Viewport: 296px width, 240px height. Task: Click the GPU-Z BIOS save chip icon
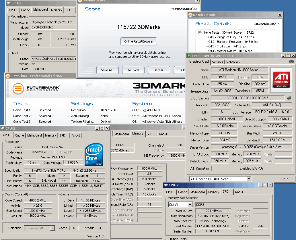(x=289, y=98)
